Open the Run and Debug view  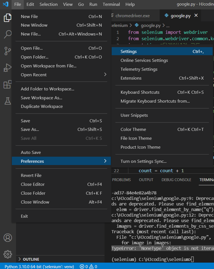point(7,68)
